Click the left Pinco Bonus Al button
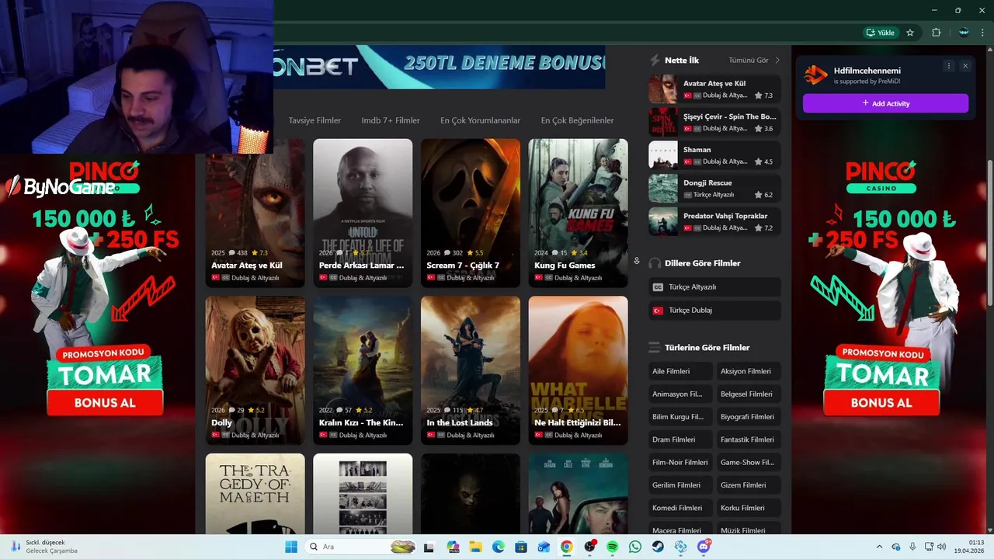Screen dimensions: 994x559 coord(105,403)
